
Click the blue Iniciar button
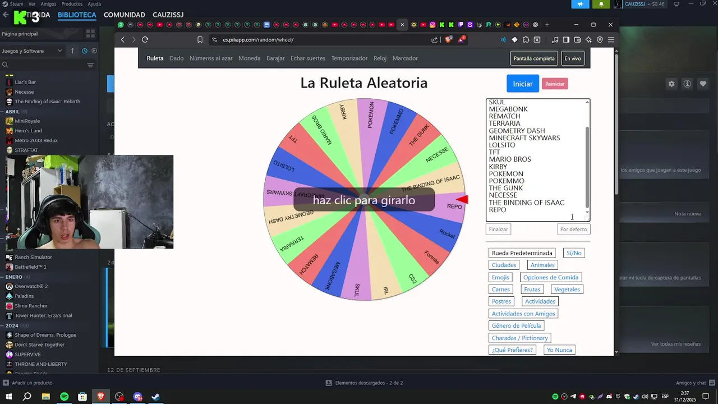[523, 84]
